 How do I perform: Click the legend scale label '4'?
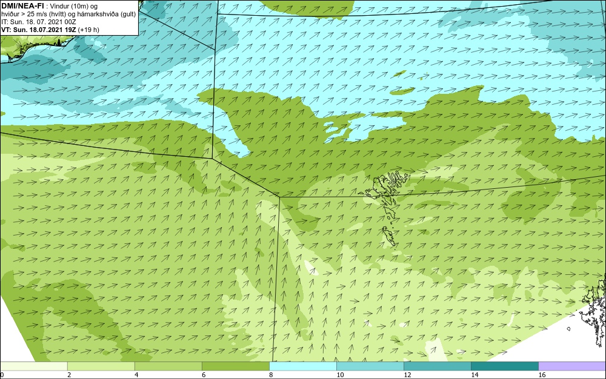tap(136, 375)
